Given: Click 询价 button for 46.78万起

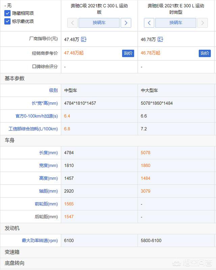Looking at the screenshot, I should (205, 54).
